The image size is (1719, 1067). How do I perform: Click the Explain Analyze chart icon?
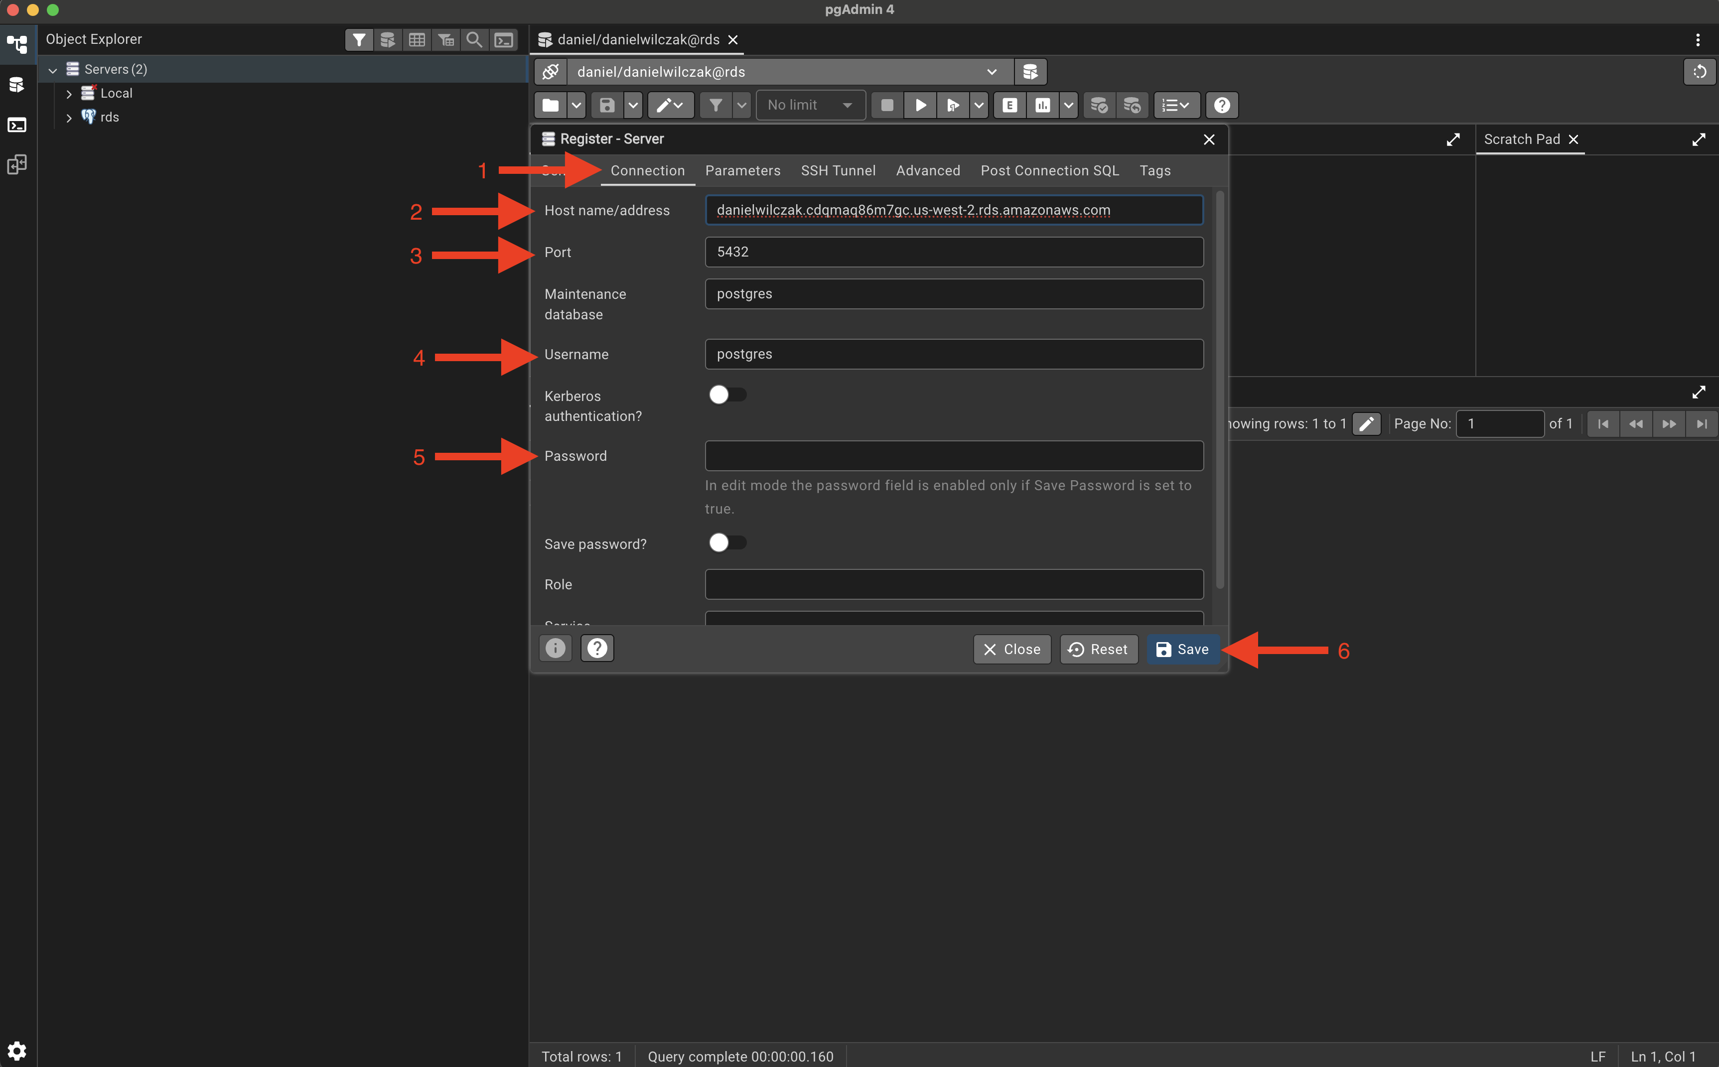pos(1042,105)
